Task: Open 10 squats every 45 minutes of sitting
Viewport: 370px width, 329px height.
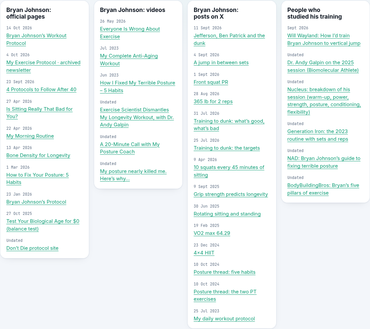Action: (229, 171)
